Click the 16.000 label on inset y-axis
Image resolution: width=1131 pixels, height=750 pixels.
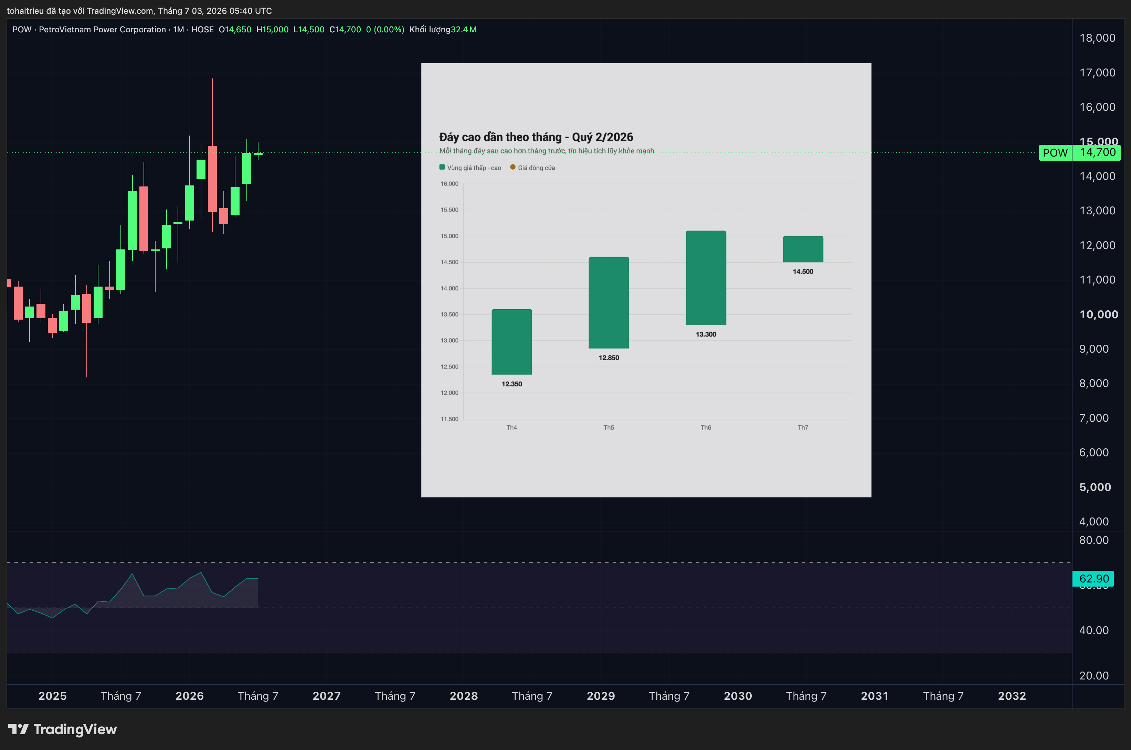[x=449, y=184]
